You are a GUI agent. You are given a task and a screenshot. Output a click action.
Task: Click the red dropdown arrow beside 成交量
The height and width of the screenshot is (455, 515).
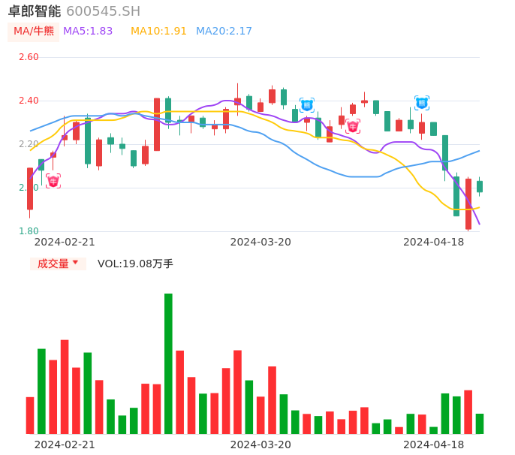(x=75, y=263)
